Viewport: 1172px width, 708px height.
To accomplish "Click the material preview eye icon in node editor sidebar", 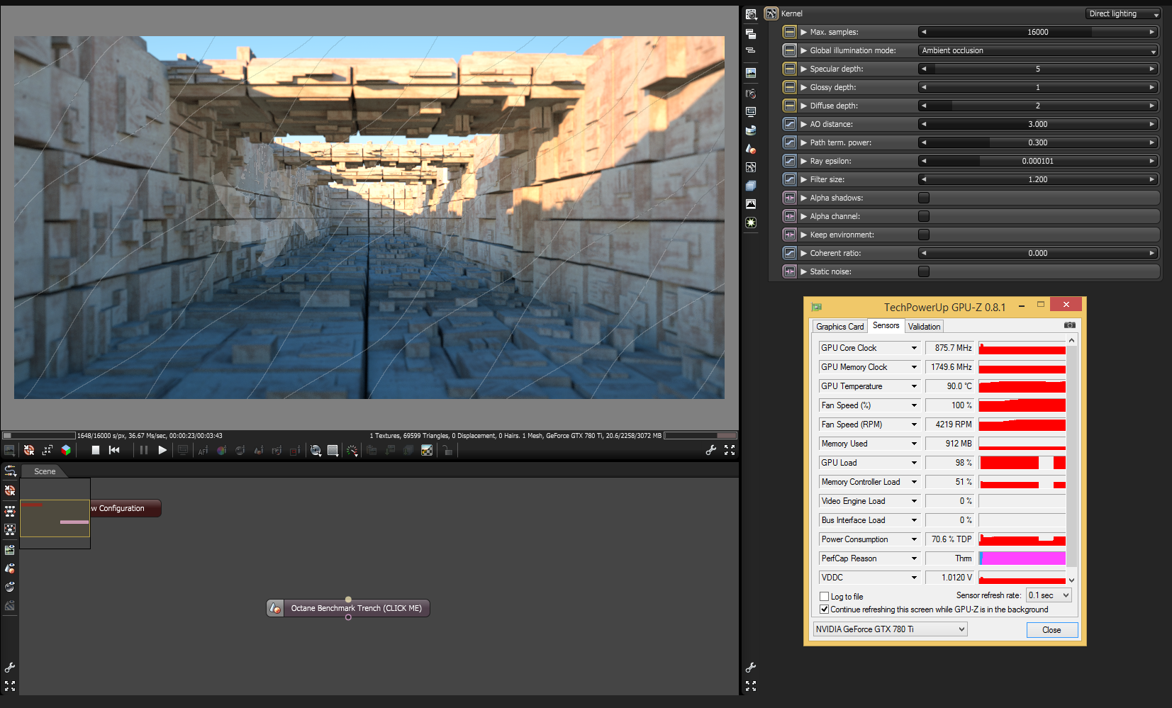I will 10,587.
